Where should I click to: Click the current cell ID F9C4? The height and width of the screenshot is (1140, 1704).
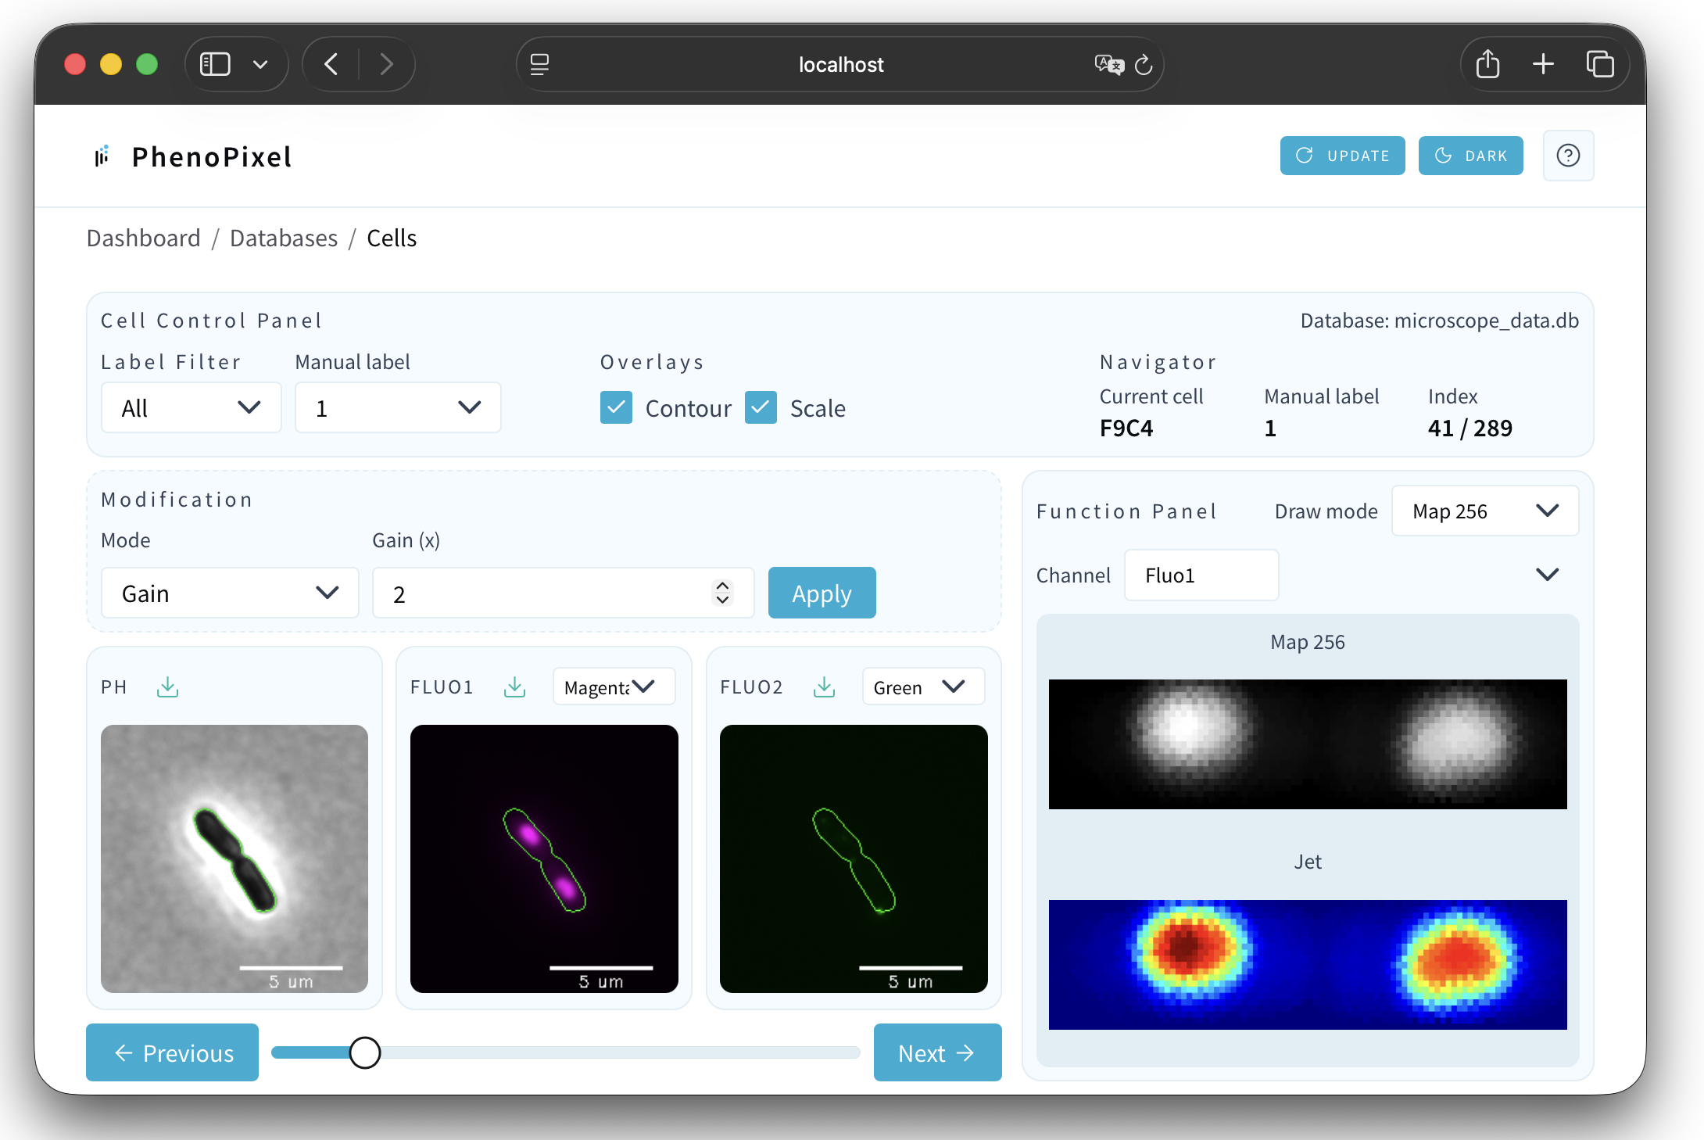(1126, 428)
